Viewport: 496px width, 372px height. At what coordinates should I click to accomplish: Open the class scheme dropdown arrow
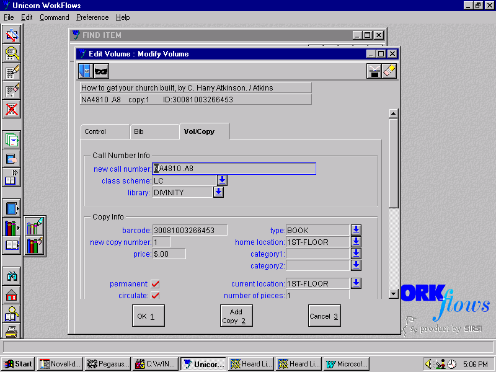222,180
